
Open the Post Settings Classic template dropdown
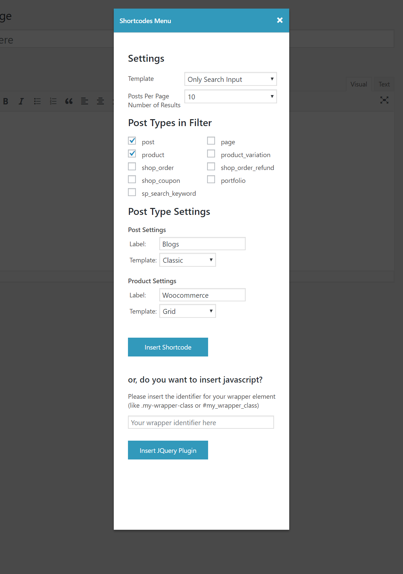188,260
